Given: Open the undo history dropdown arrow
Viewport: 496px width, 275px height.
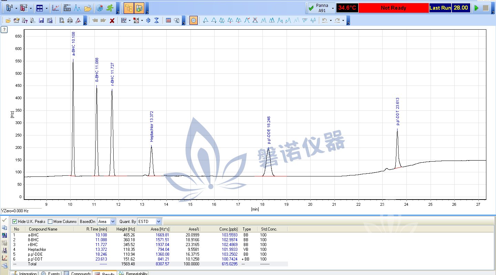Looking at the screenshot, I should (330, 21).
